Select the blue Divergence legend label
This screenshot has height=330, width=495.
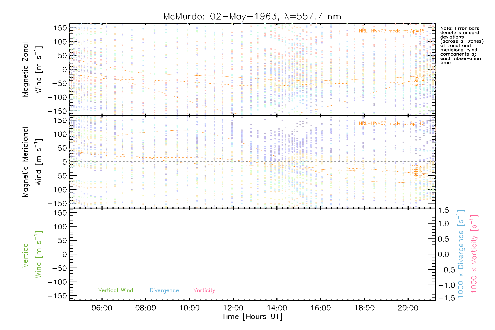tap(164, 290)
